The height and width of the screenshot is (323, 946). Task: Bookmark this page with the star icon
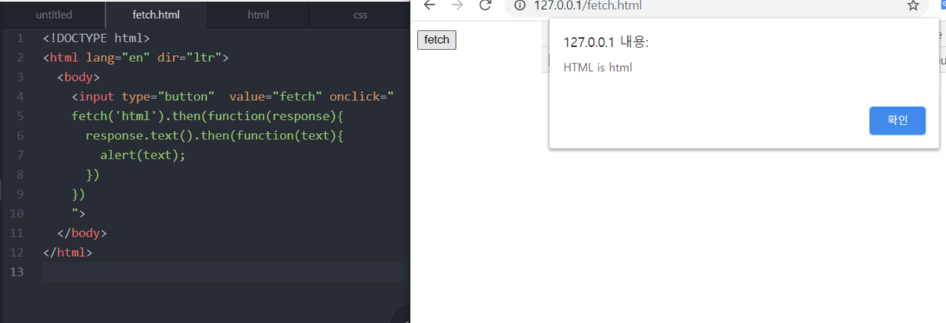click(x=913, y=6)
